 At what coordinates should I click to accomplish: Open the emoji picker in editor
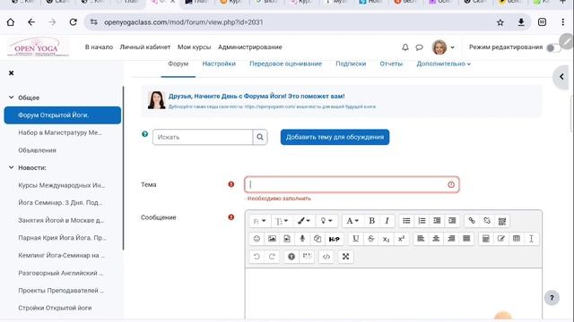tap(257, 239)
